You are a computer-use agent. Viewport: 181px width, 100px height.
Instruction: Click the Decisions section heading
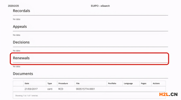point(21,42)
